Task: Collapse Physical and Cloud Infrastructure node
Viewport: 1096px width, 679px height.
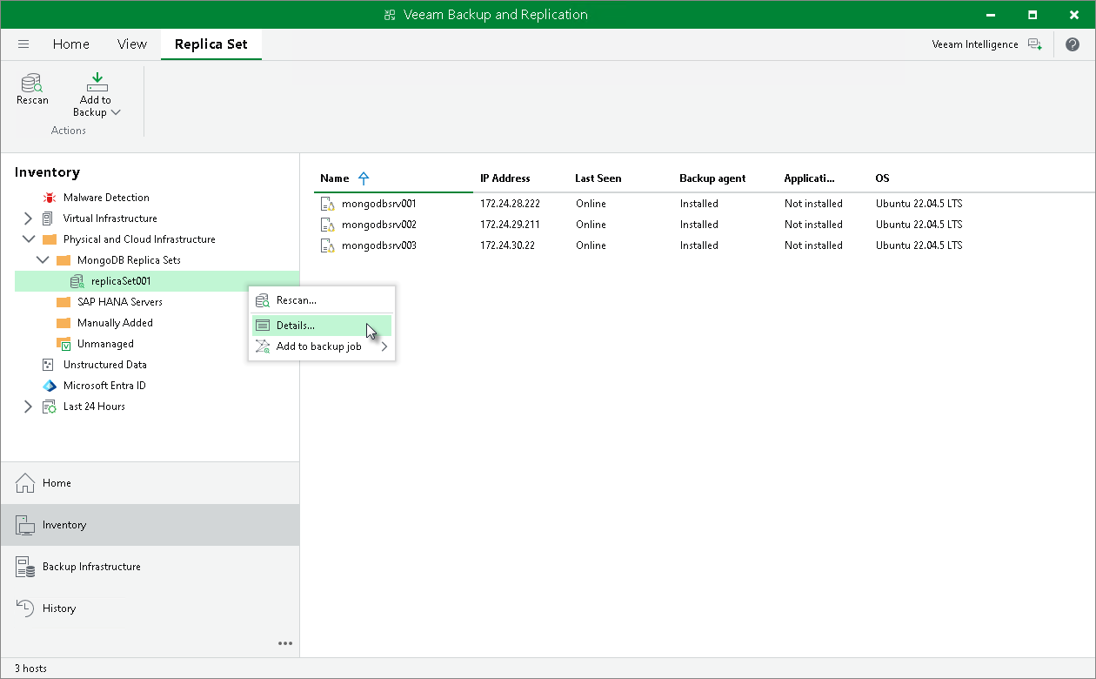Action: click(x=28, y=239)
